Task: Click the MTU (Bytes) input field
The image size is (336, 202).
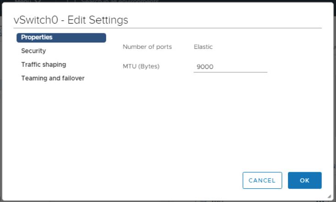Action: coord(230,67)
